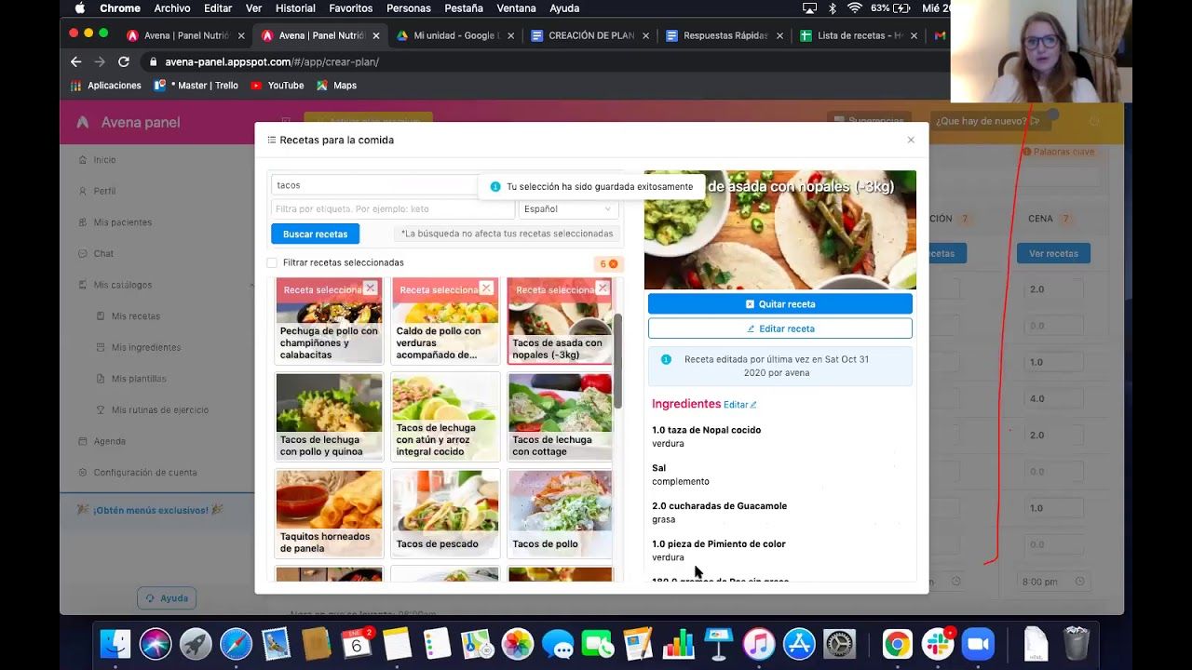Image resolution: width=1192 pixels, height=670 pixels.
Task: Select the Tacos de pescado recipe thumbnail
Action: (x=445, y=513)
